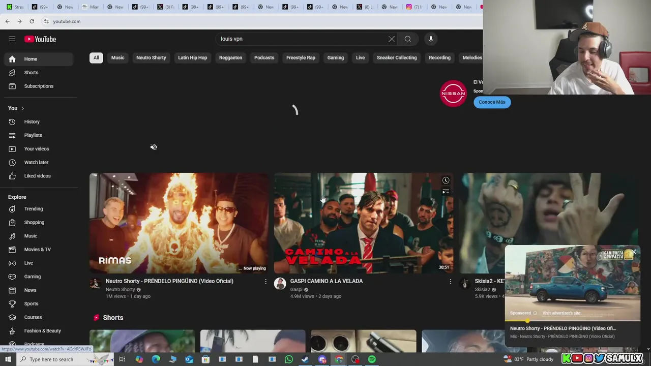
Task: Open the GASPI CAMINO A LA VELADA title
Action: (326, 281)
